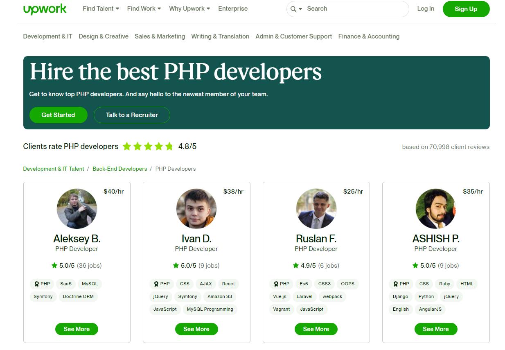Click the Upwork logo
The image size is (505, 350).
[45, 9]
